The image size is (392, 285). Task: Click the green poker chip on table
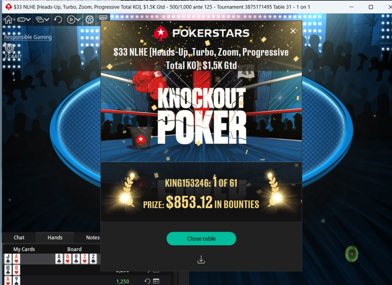pos(352,254)
